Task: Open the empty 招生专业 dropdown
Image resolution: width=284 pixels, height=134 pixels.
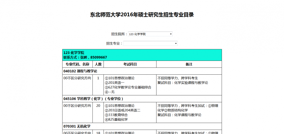Action: click(x=150, y=43)
